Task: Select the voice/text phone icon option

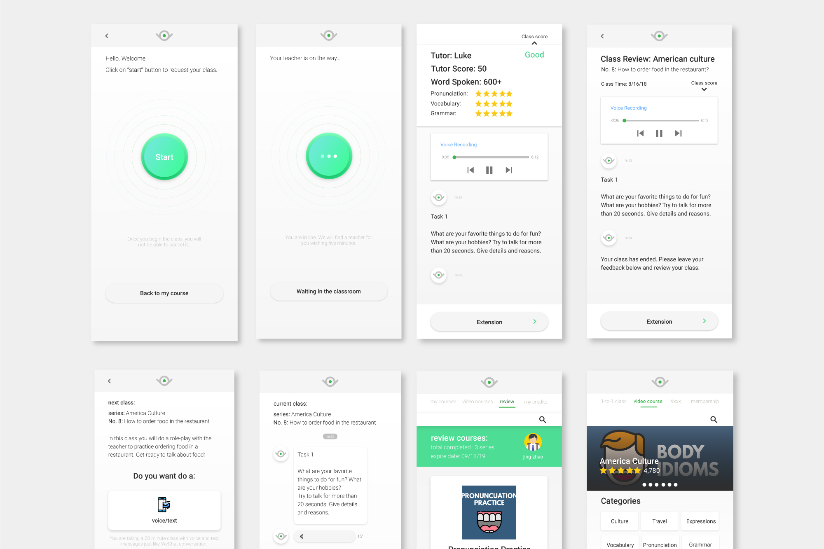Action: (x=164, y=505)
